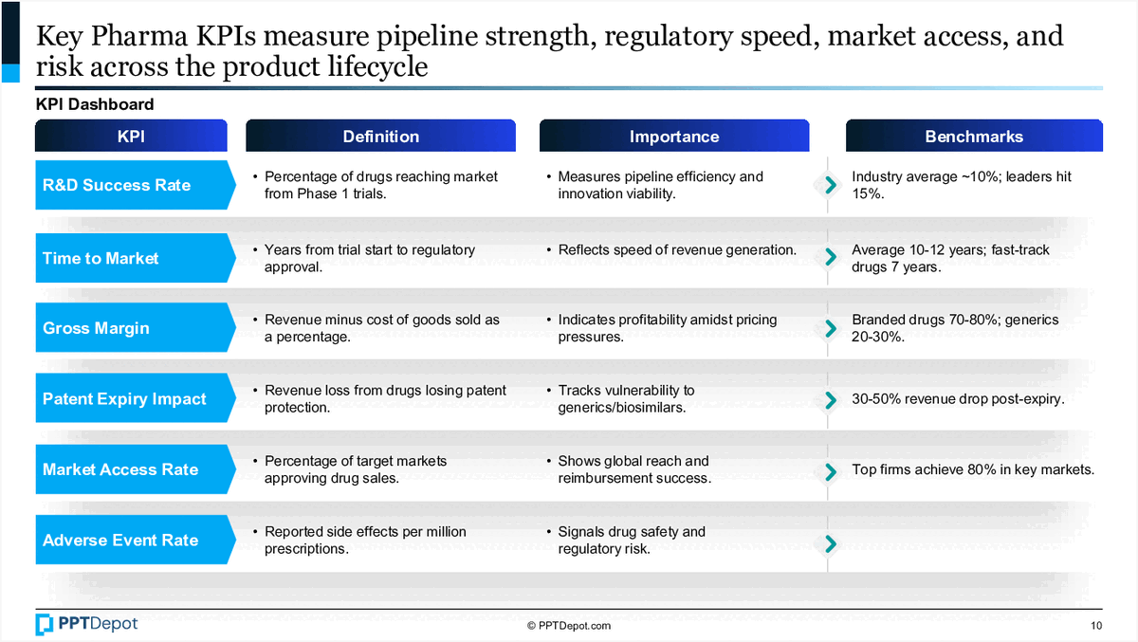Click the Patent Expiry Impact label

click(x=124, y=399)
